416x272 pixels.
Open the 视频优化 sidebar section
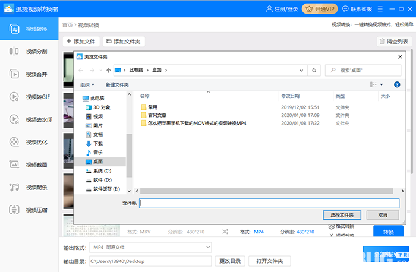coord(29,142)
